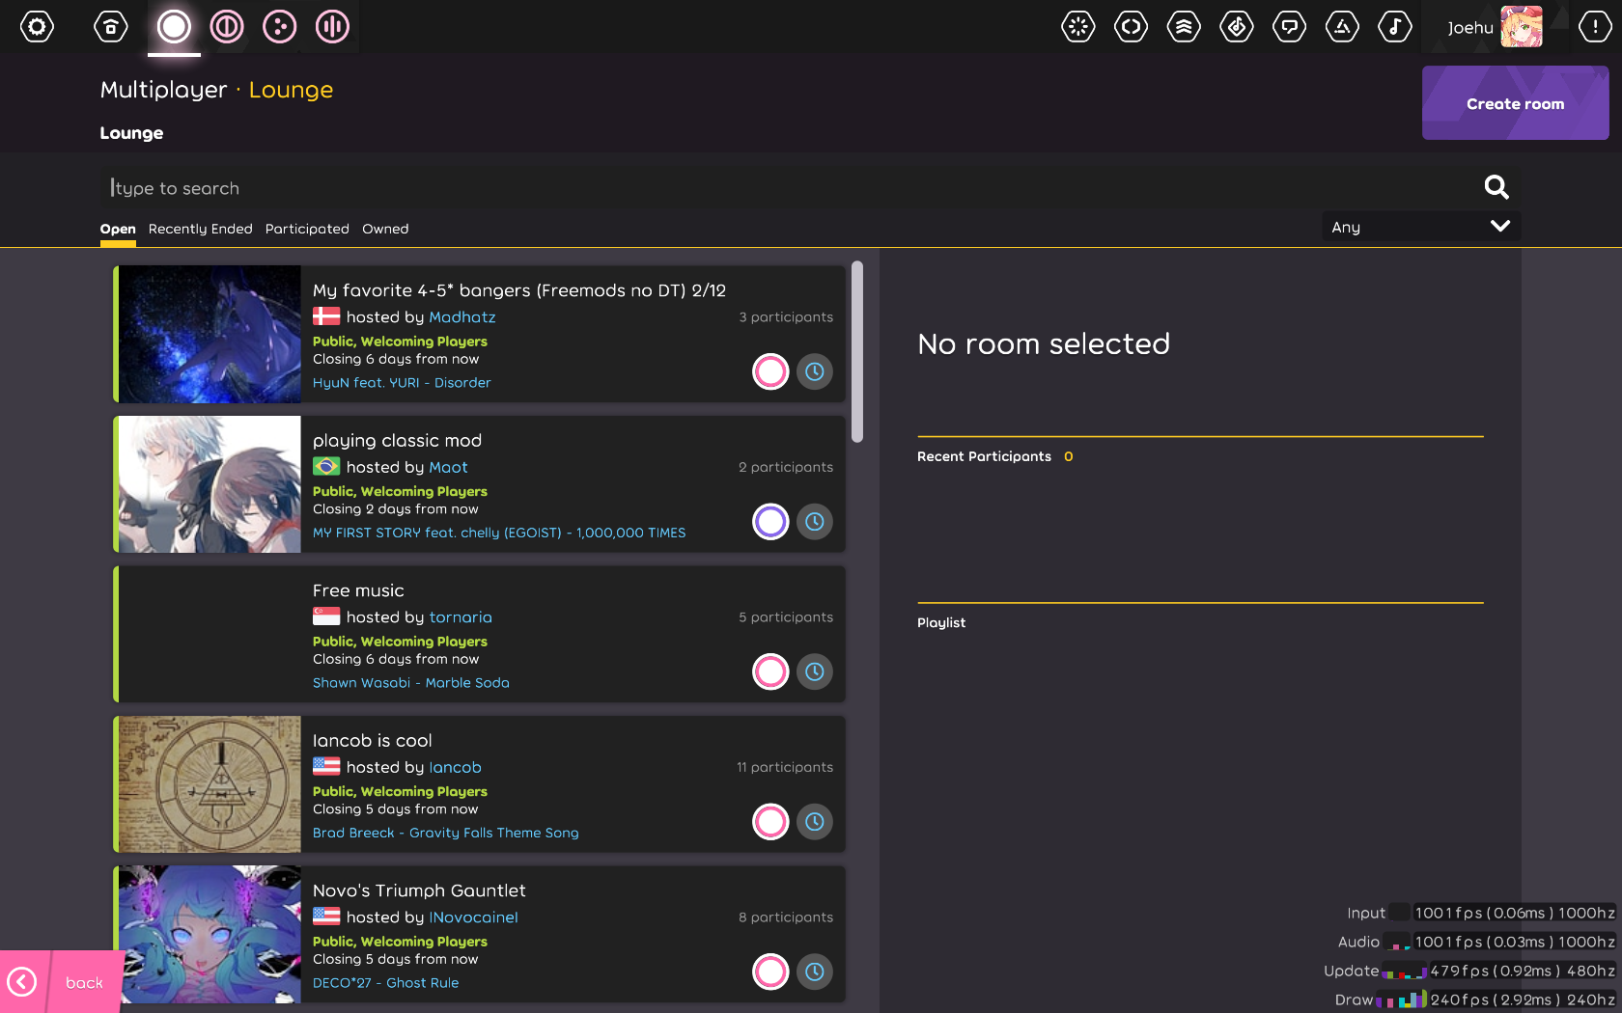Create a new multiplayer room

pyautogui.click(x=1515, y=103)
